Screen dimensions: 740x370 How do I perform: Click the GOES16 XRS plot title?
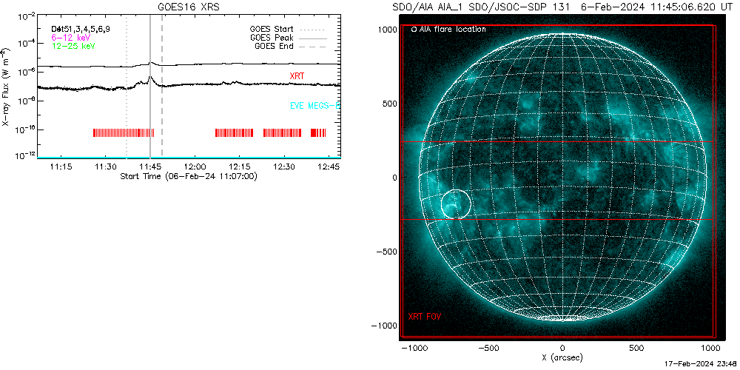(x=189, y=7)
